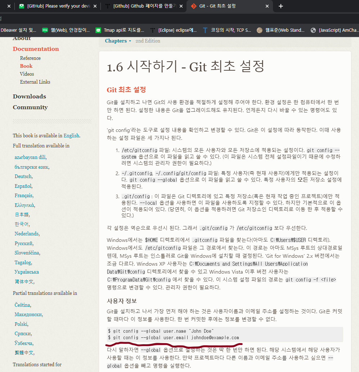This screenshot has width=359, height=372.
Task: Click the globe icon of the JavaScript AmCha bookmark
Action: pos(313,30)
